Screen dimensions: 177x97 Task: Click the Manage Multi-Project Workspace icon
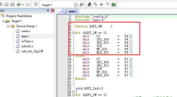click(95, 5)
